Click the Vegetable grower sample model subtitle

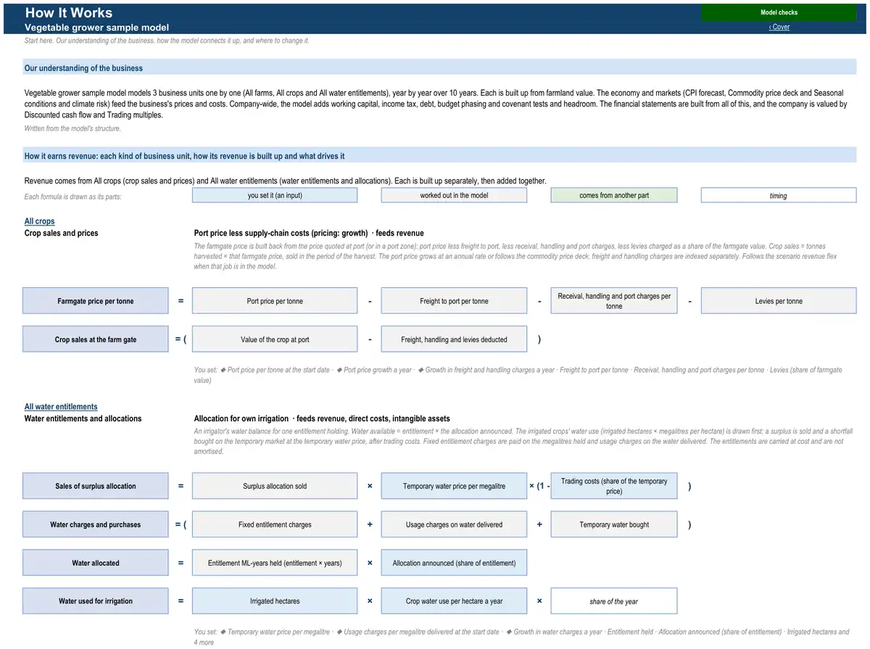click(x=96, y=28)
